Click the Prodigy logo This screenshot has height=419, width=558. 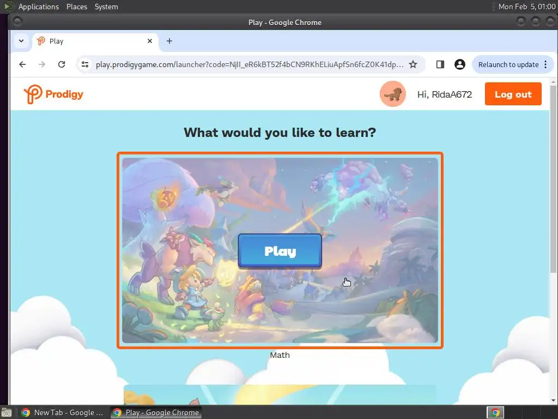53,94
